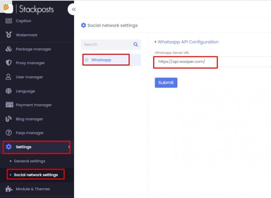The image size is (271, 198).
Task: Click the Caption list icon
Action: (9, 21)
